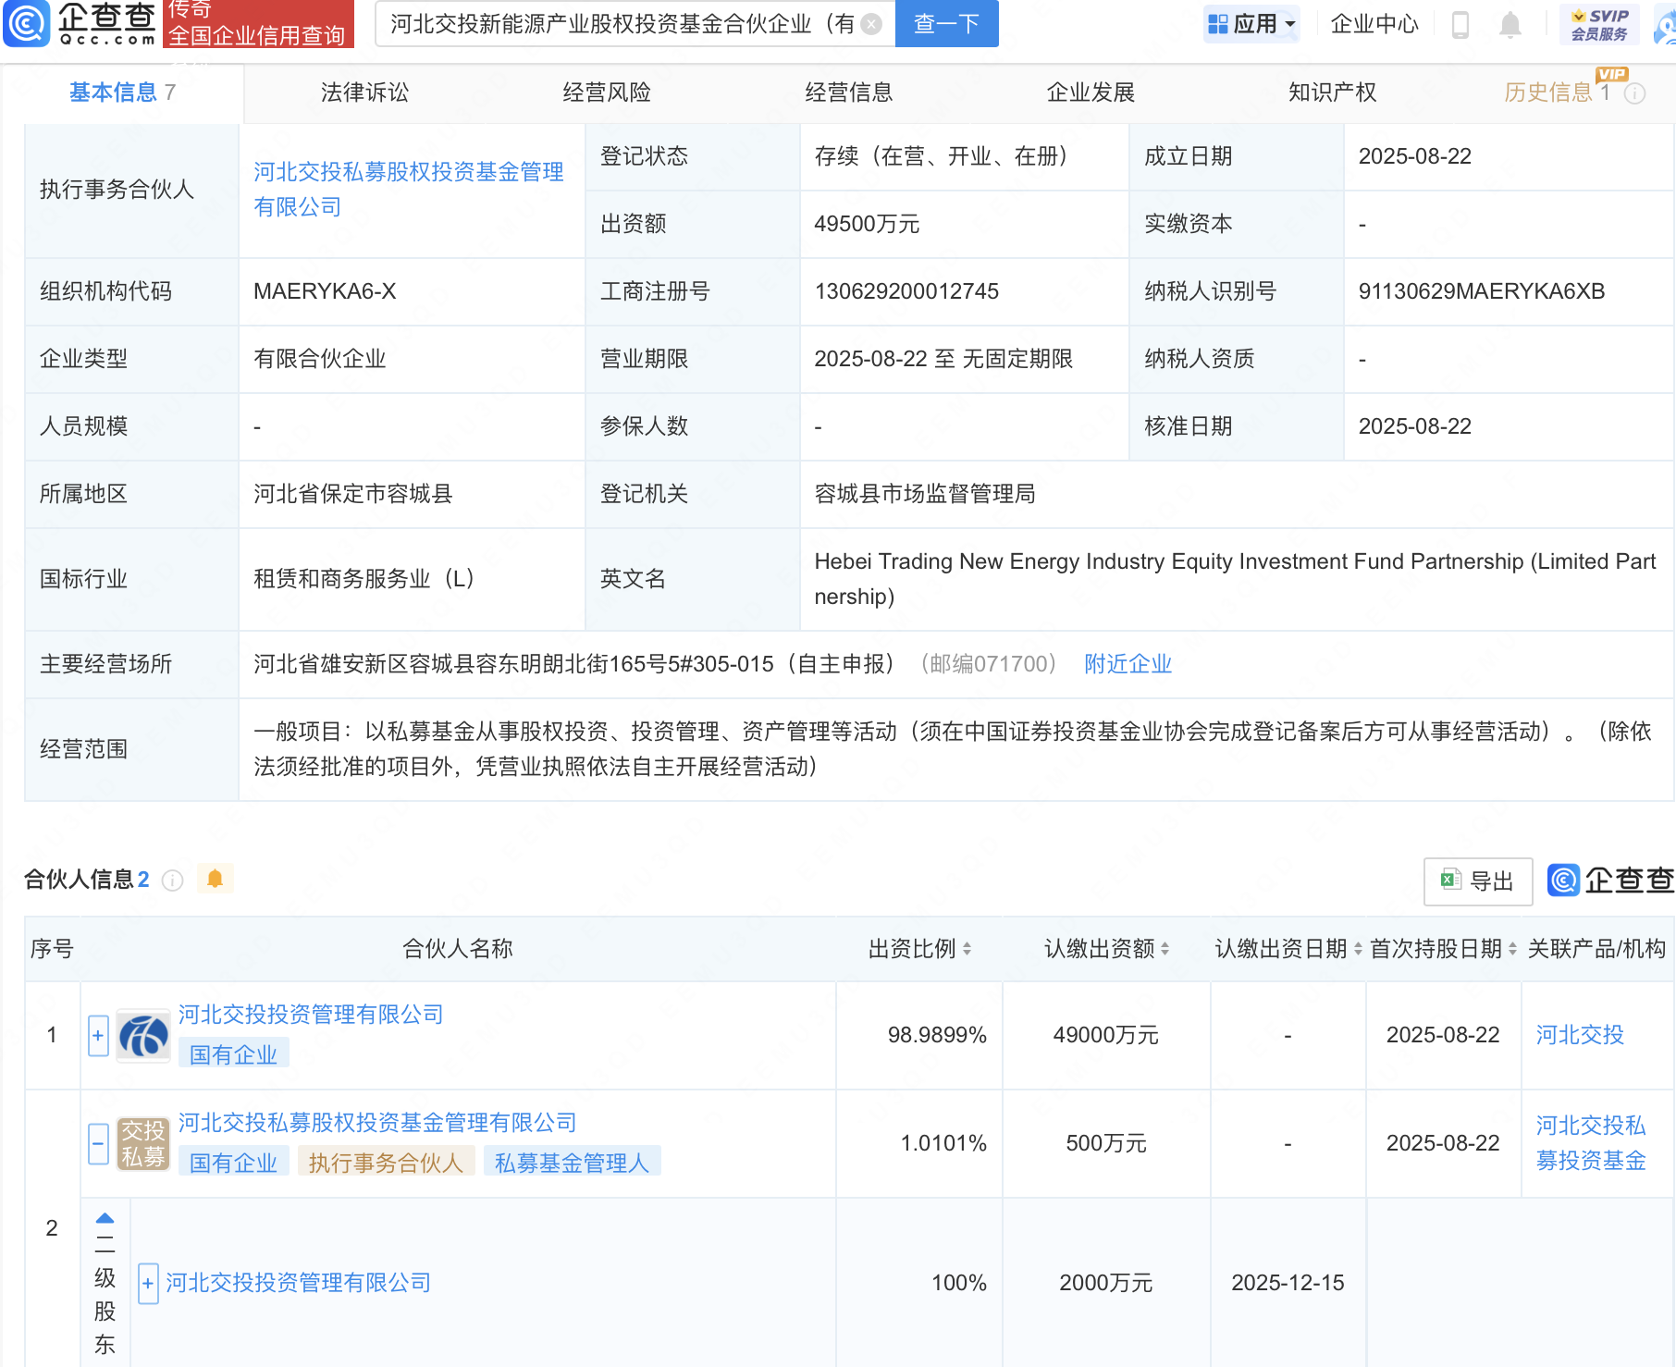Click info icon next to 合伙人信息

pos(172,880)
